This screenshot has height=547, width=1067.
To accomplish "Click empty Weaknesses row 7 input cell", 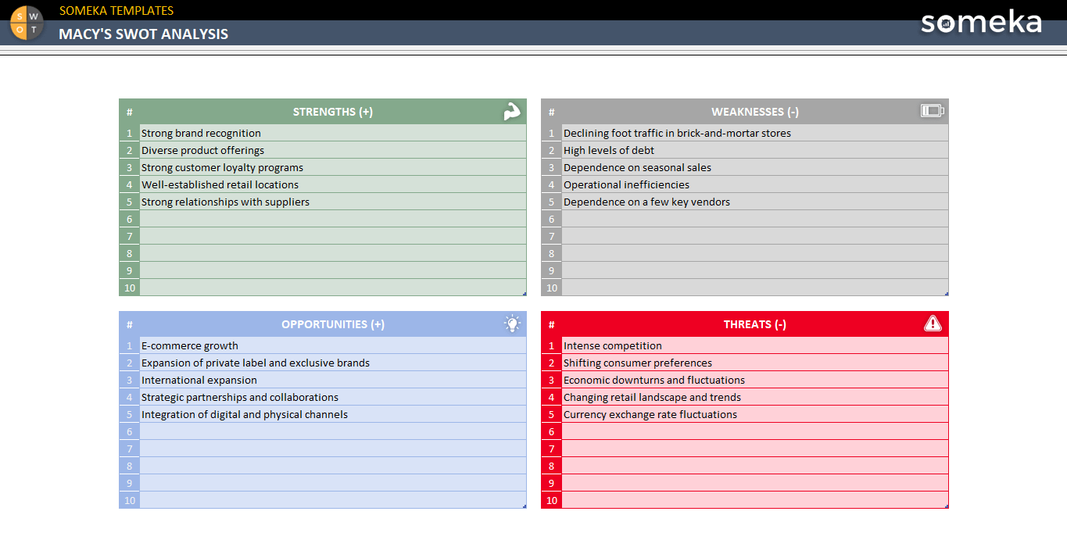I will point(755,236).
